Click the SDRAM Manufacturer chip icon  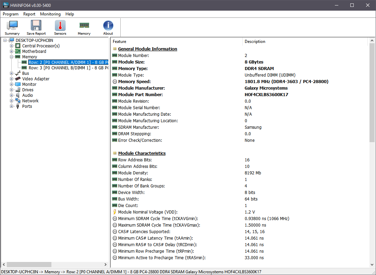pyautogui.click(x=114, y=127)
